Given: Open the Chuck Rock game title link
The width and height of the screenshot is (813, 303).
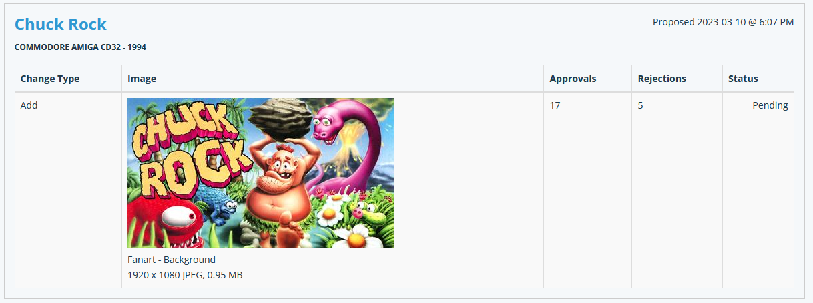Looking at the screenshot, I should pos(61,25).
